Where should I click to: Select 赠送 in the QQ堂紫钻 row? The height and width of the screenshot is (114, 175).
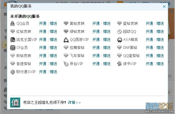(160, 56)
